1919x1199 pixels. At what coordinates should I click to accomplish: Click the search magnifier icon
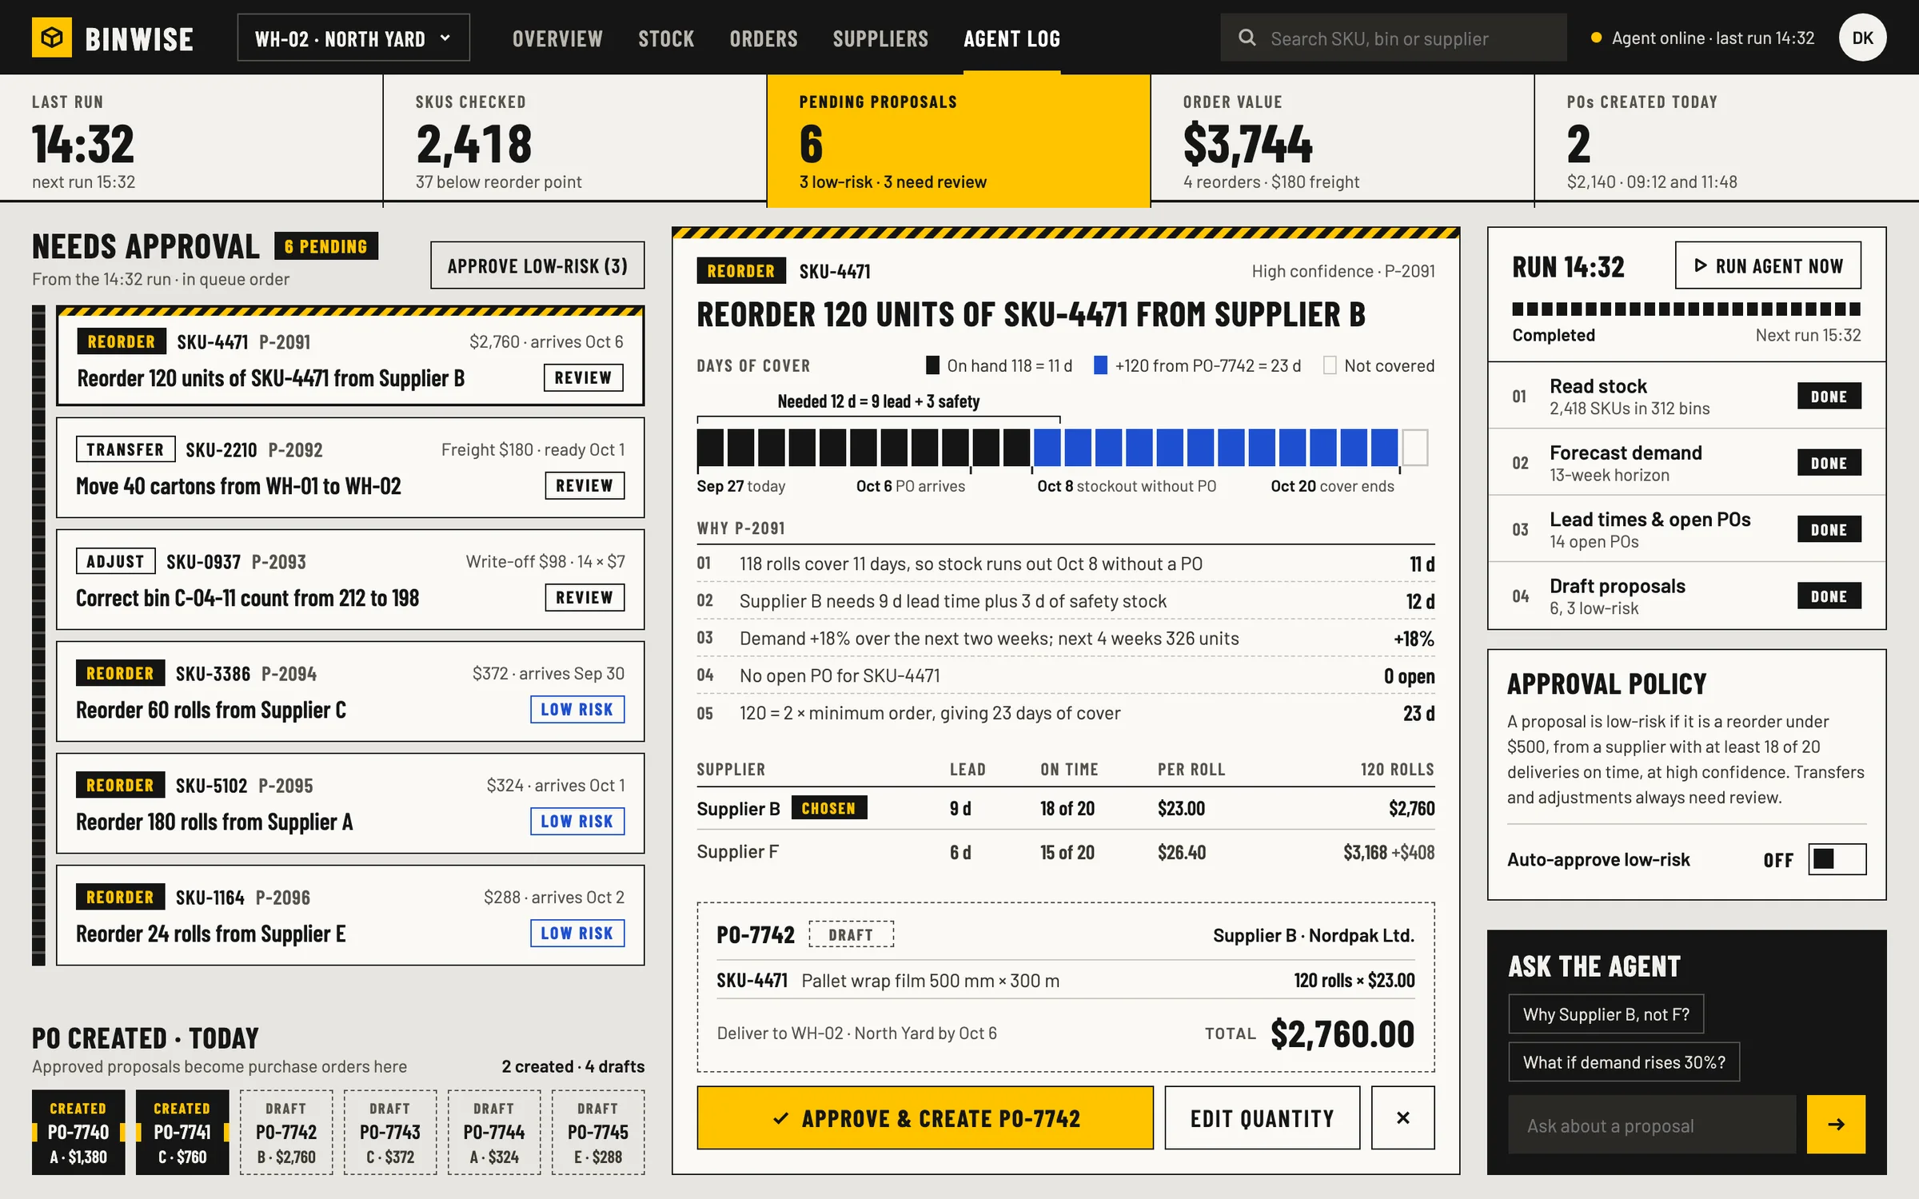point(1247,38)
